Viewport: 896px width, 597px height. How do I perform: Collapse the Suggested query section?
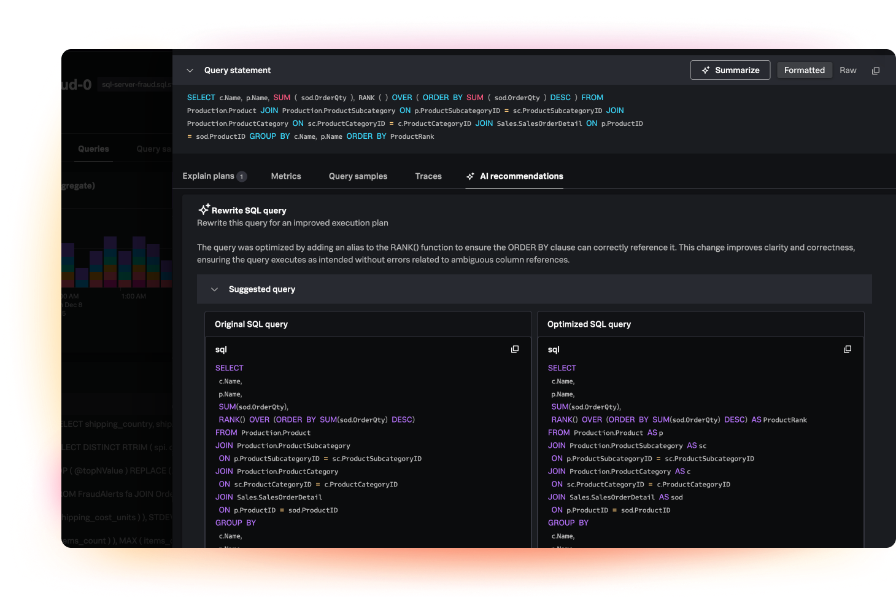coord(214,289)
